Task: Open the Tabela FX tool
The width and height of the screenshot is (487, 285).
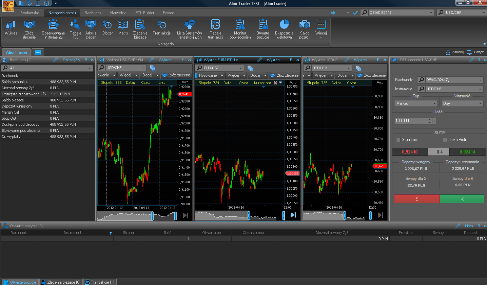Action: [x=75, y=29]
